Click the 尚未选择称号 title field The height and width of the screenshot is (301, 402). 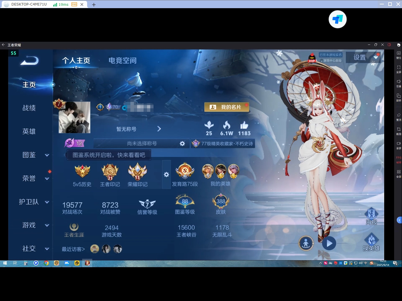pyautogui.click(x=142, y=144)
